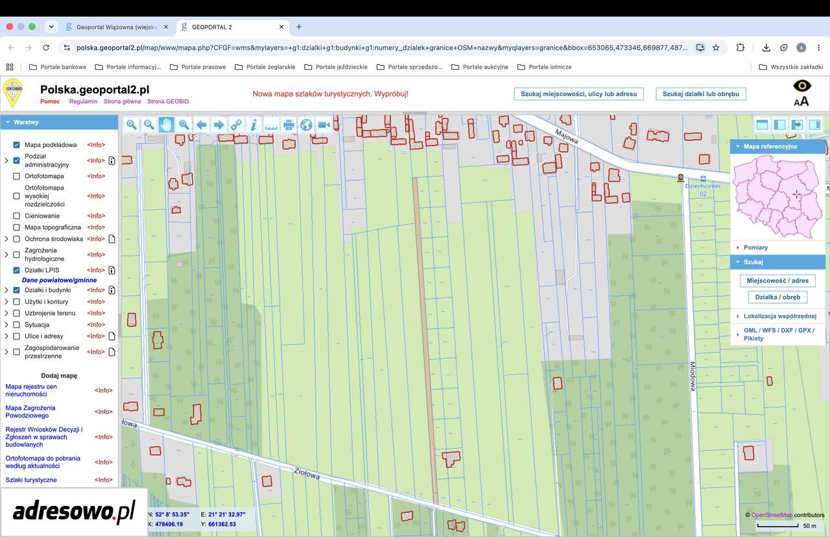This screenshot has height=537, width=830.
Task: Switch to the Geoportal Wiązowna browser tab
Action: click(117, 27)
